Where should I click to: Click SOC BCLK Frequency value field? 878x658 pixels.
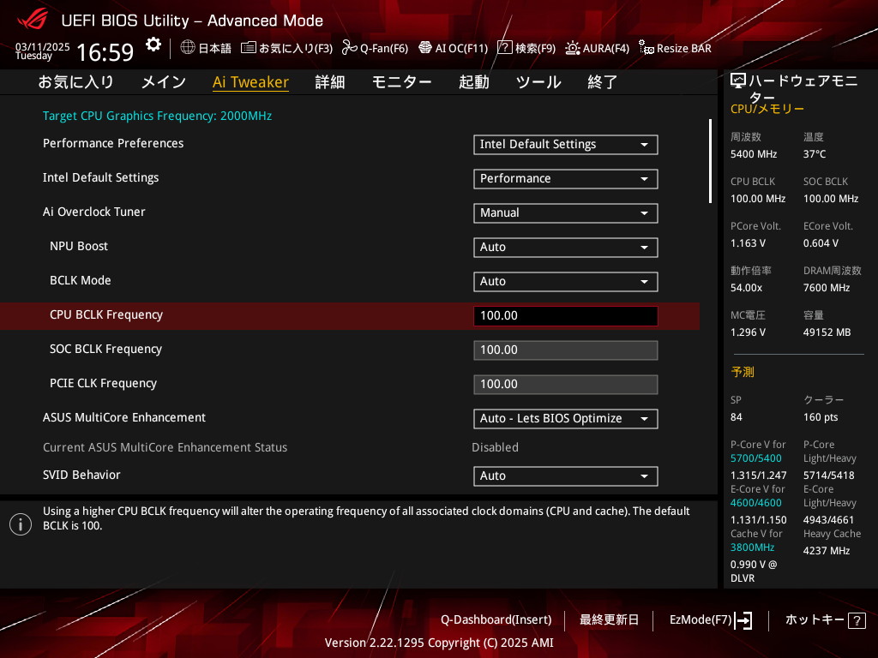click(x=566, y=350)
